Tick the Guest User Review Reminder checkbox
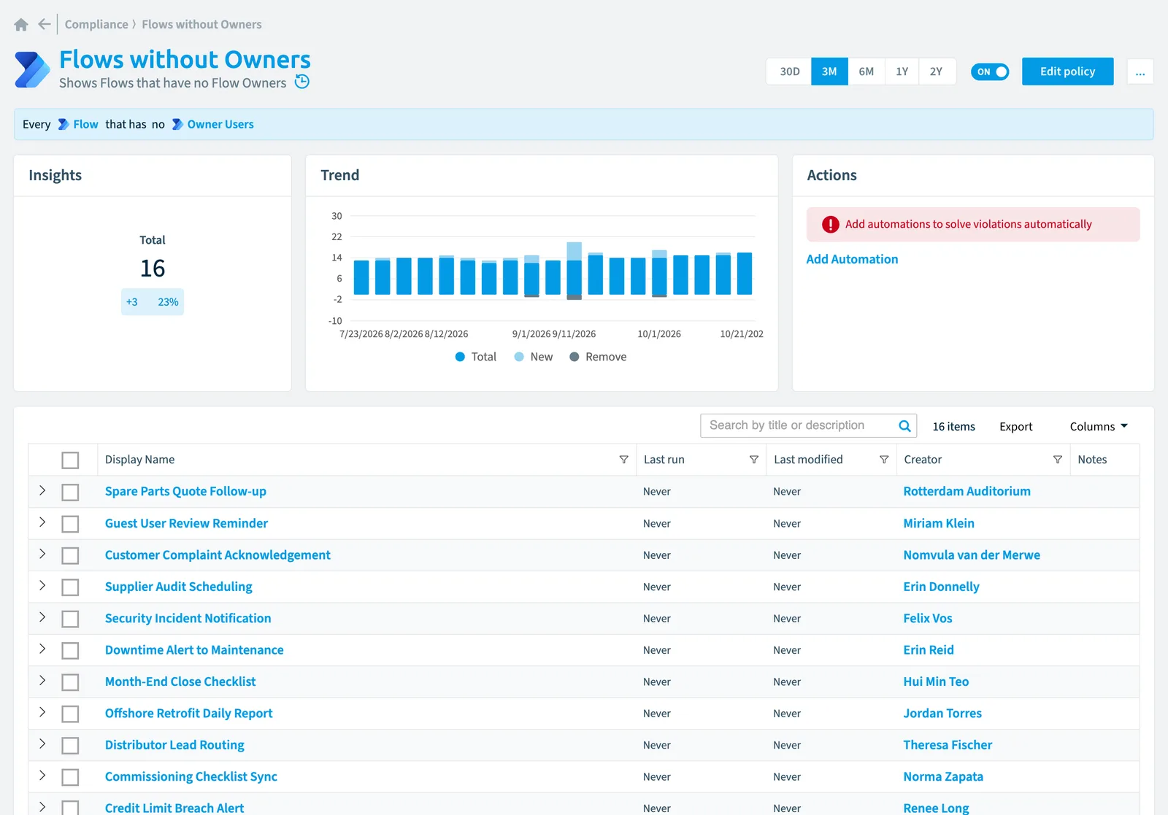This screenshot has width=1168, height=815. 70,524
